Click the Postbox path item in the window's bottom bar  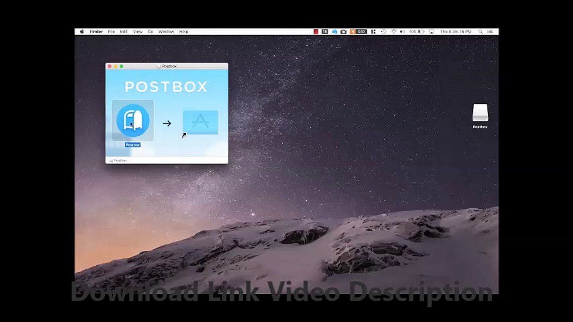[x=118, y=161]
